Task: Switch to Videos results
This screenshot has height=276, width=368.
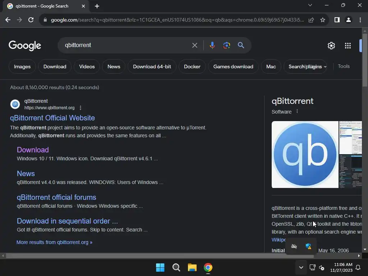Action: pos(87,66)
